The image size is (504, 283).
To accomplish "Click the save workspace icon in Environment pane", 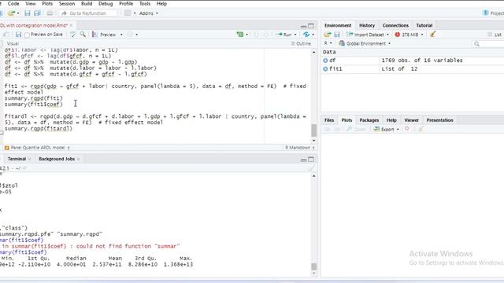I will point(337,35).
